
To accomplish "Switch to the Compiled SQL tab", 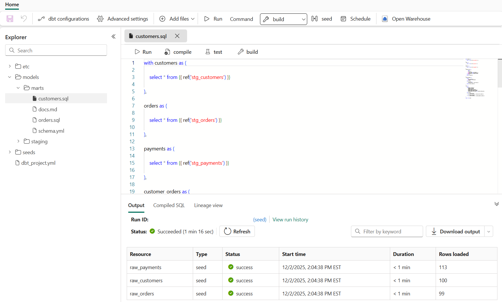I will click(x=169, y=205).
